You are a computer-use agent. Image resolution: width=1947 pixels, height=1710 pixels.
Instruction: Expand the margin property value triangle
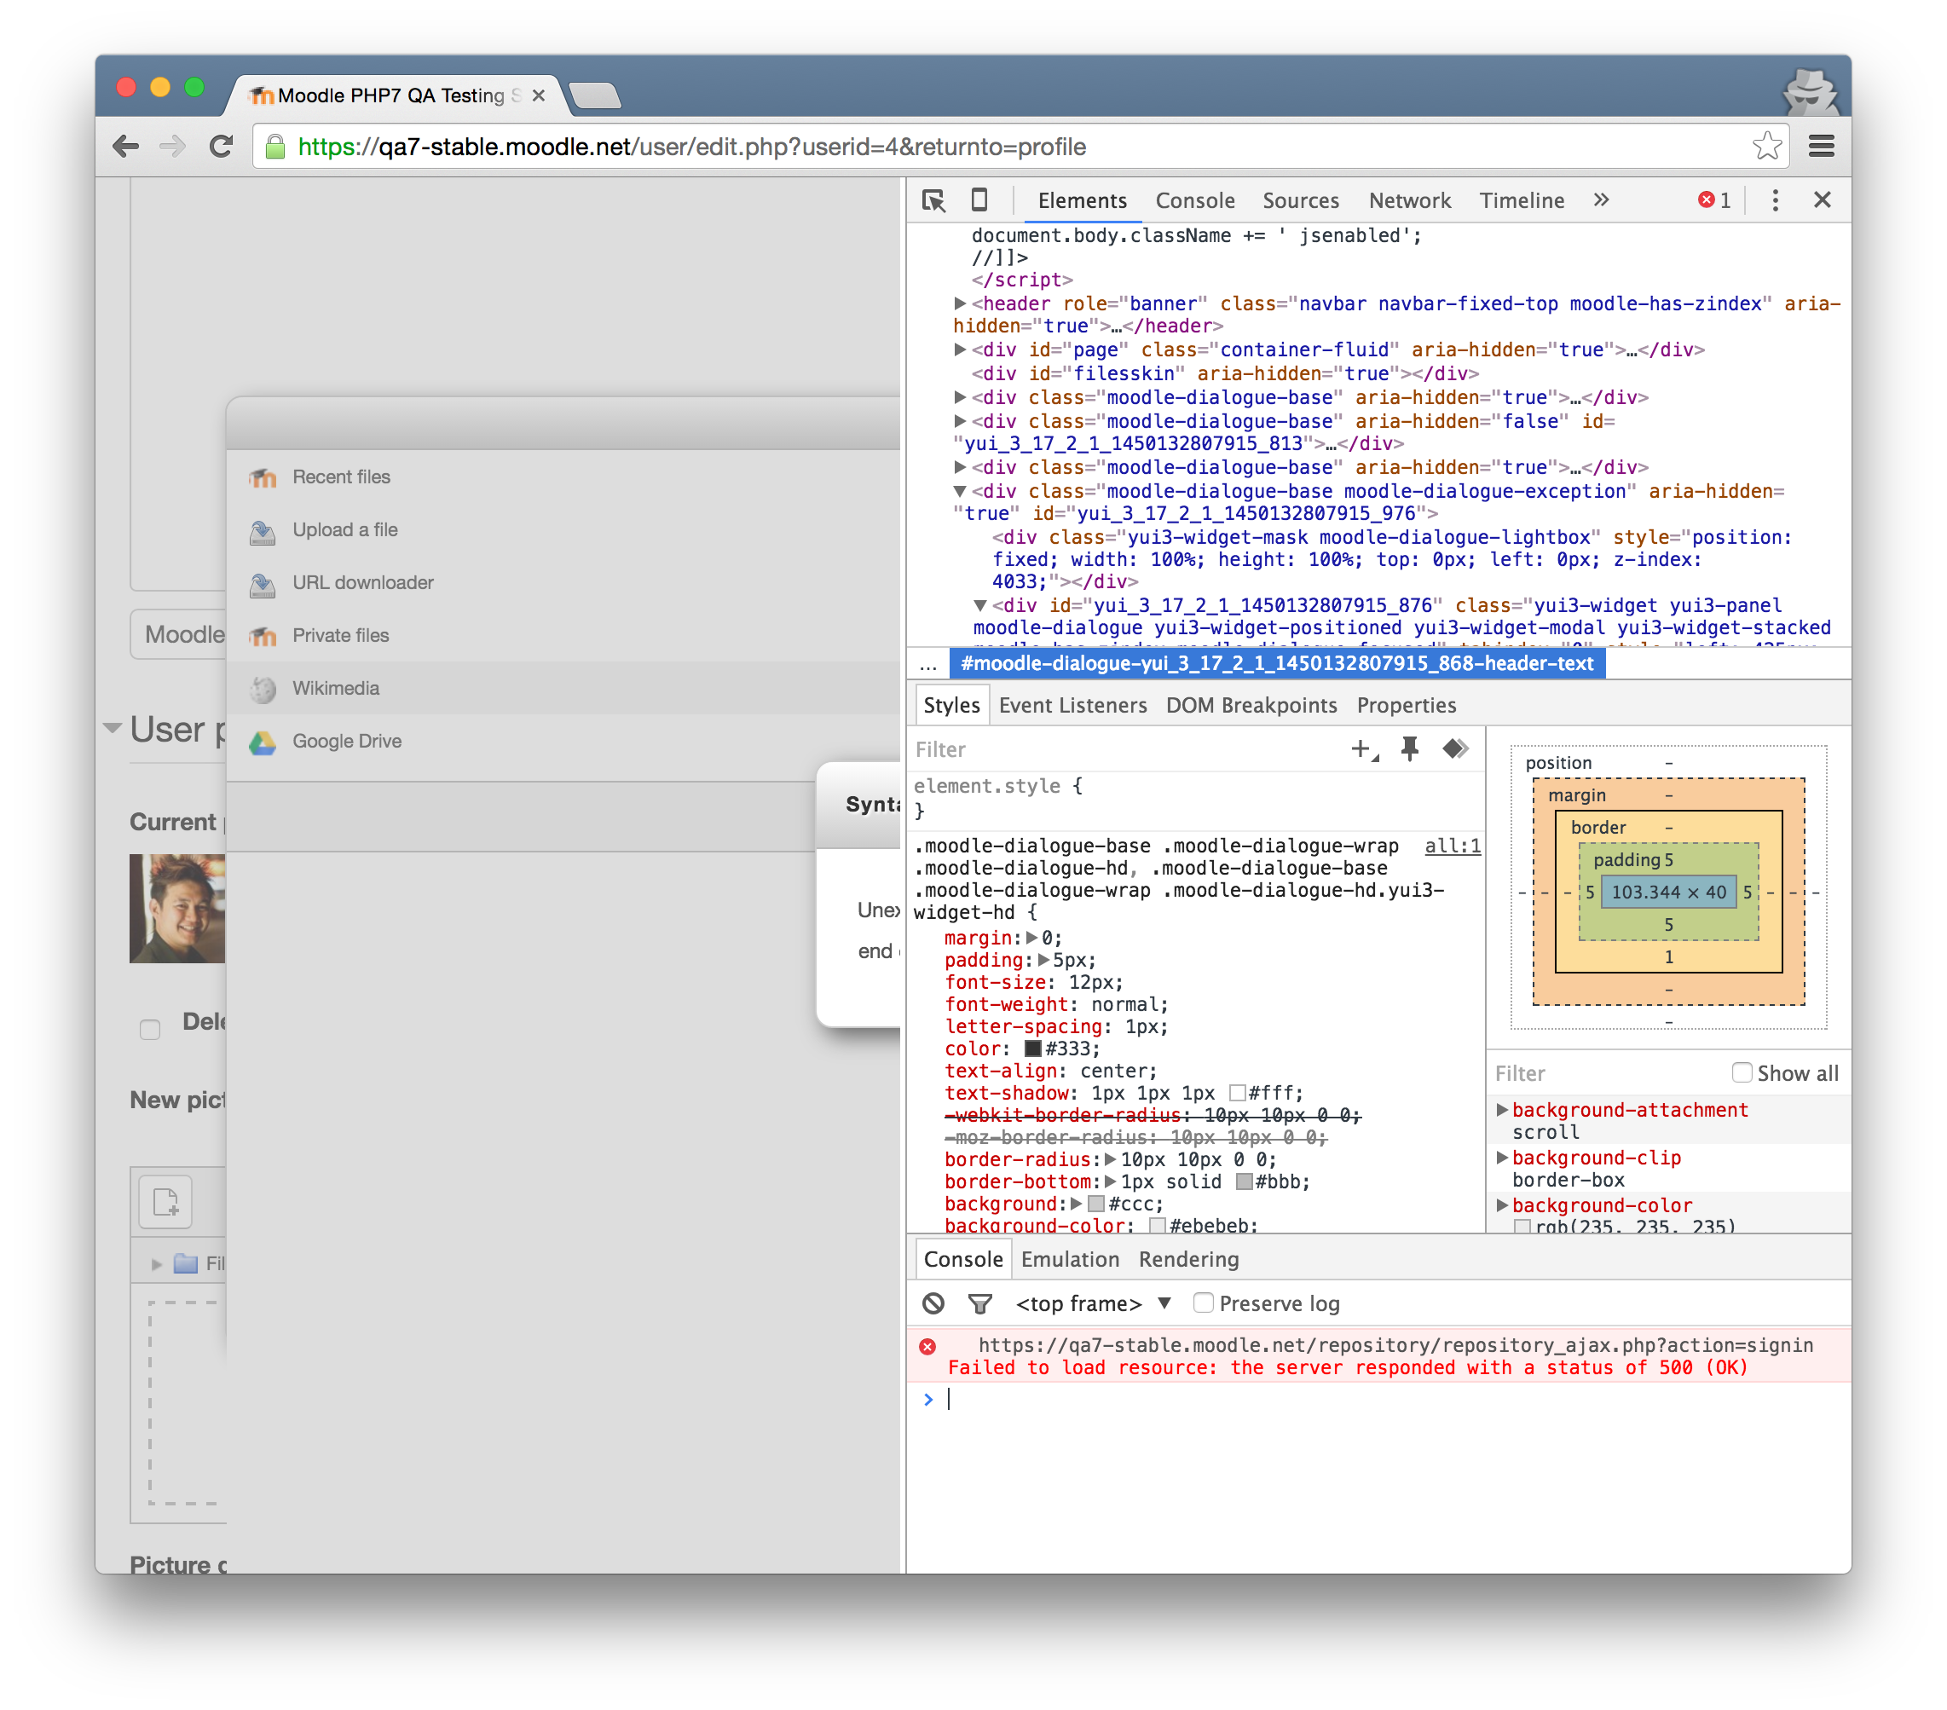(1031, 938)
